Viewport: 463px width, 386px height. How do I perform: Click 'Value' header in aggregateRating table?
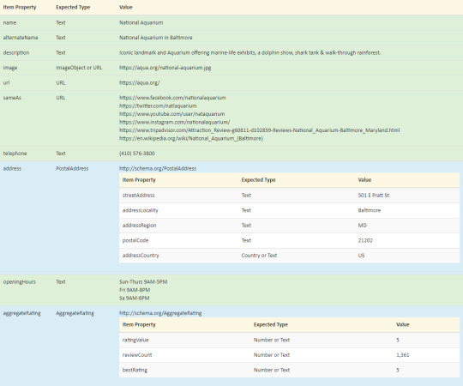tap(403, 324)
